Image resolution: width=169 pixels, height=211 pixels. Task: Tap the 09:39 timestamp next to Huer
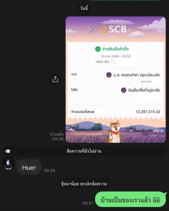pos(49,170)
